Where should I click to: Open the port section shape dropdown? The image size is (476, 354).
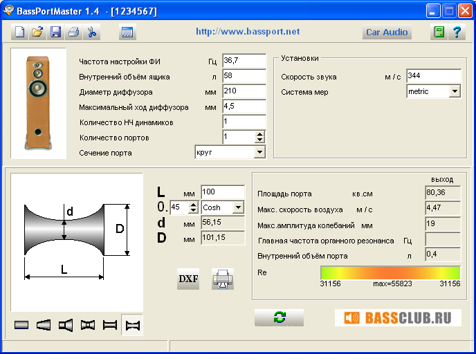(x=259, y=152)
